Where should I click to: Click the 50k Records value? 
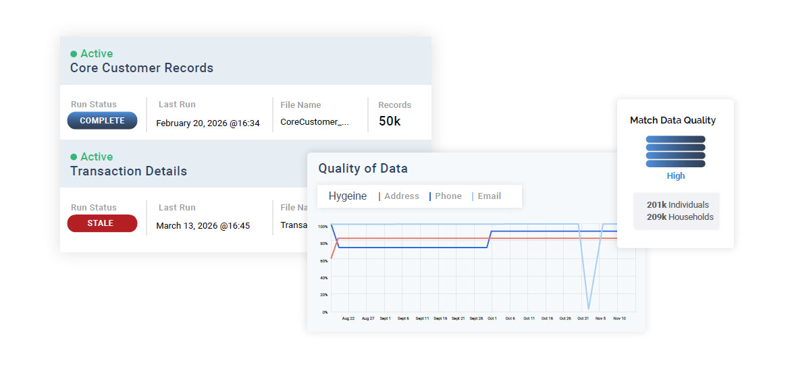click(x=389, y=121)
